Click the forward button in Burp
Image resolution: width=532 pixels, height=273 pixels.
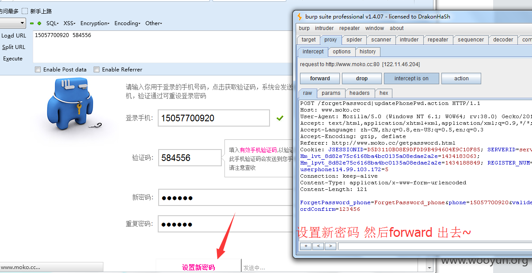[320, 79]
